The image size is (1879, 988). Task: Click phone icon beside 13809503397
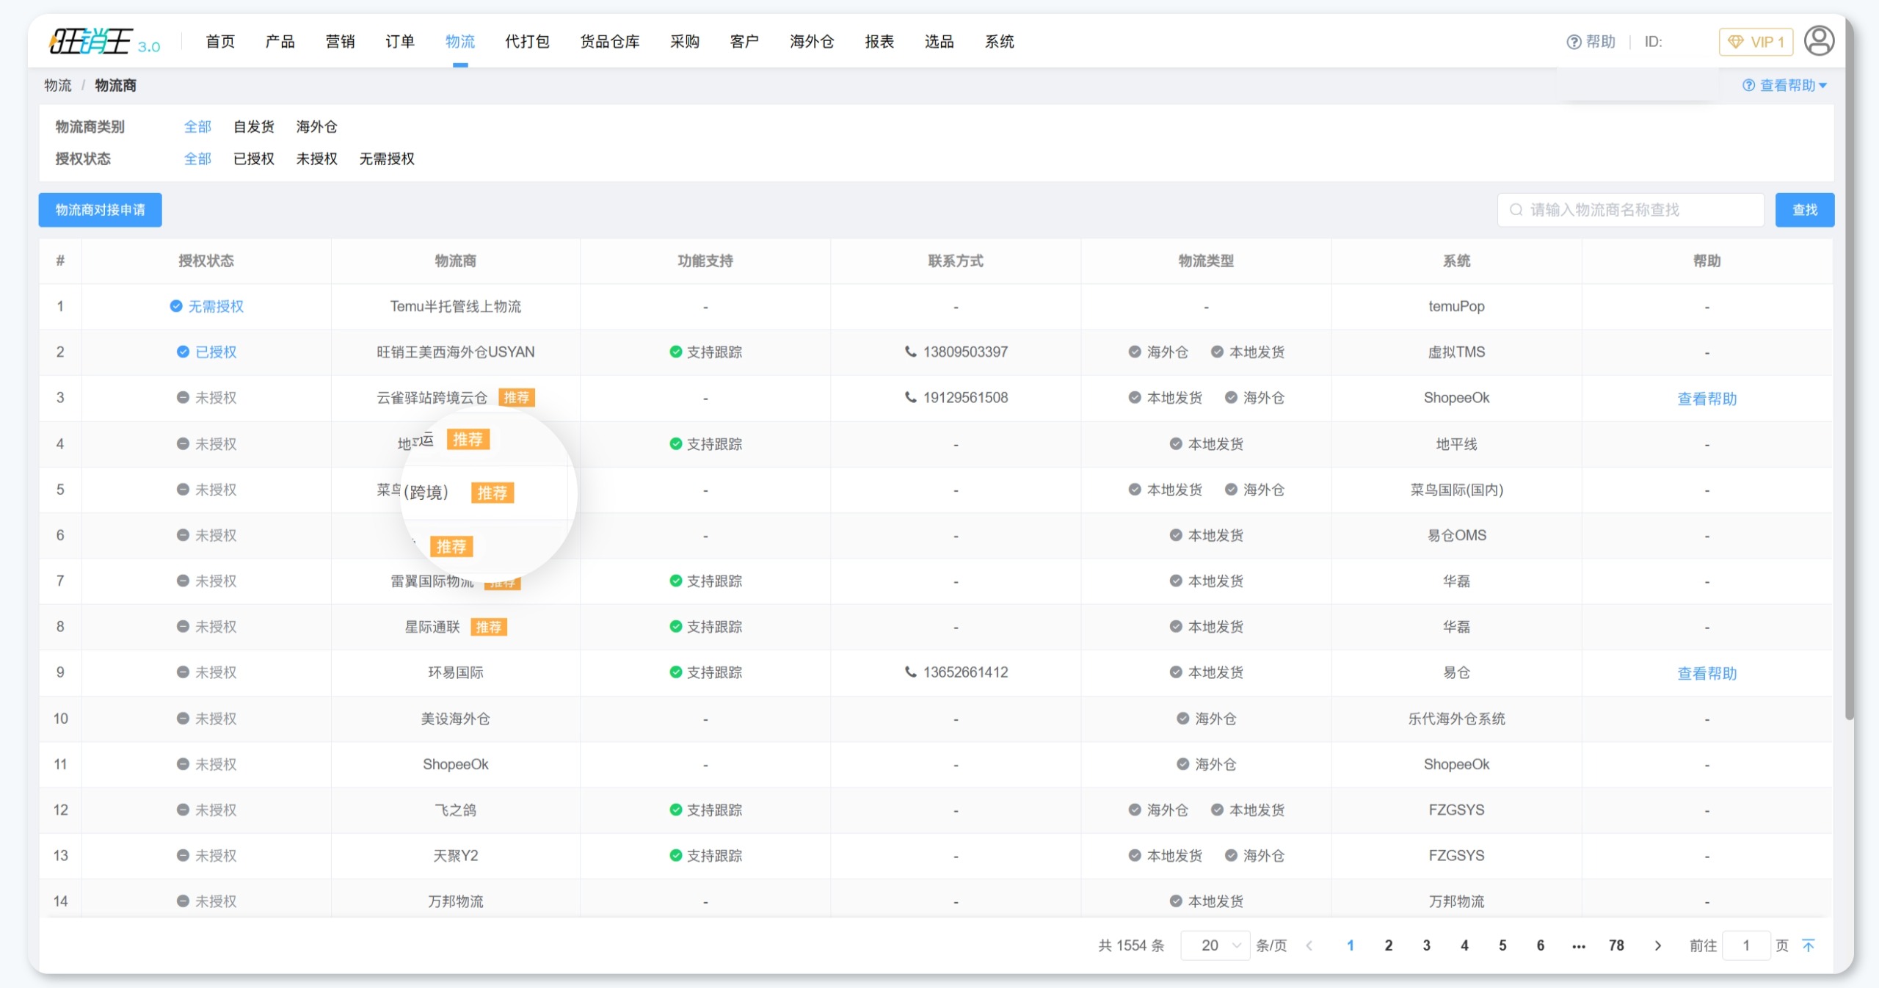pyautogui.click(x=910, y=352)
